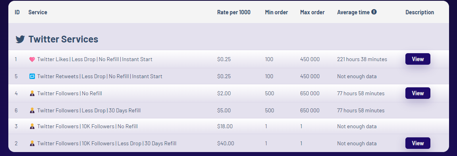Click the Rate per 1000 column header
The height and width of the screenshot is (156, 457).
coord(234,12)
